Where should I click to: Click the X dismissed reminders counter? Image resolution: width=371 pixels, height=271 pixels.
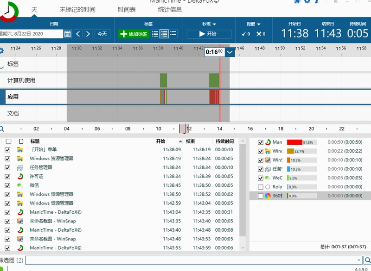(261, 34)
